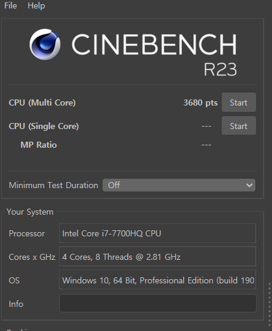Image resolution: width=272 pixels, height=331 pixels.
Task: Click the Cinebench sphere logo icon
Action: point(45,45)
